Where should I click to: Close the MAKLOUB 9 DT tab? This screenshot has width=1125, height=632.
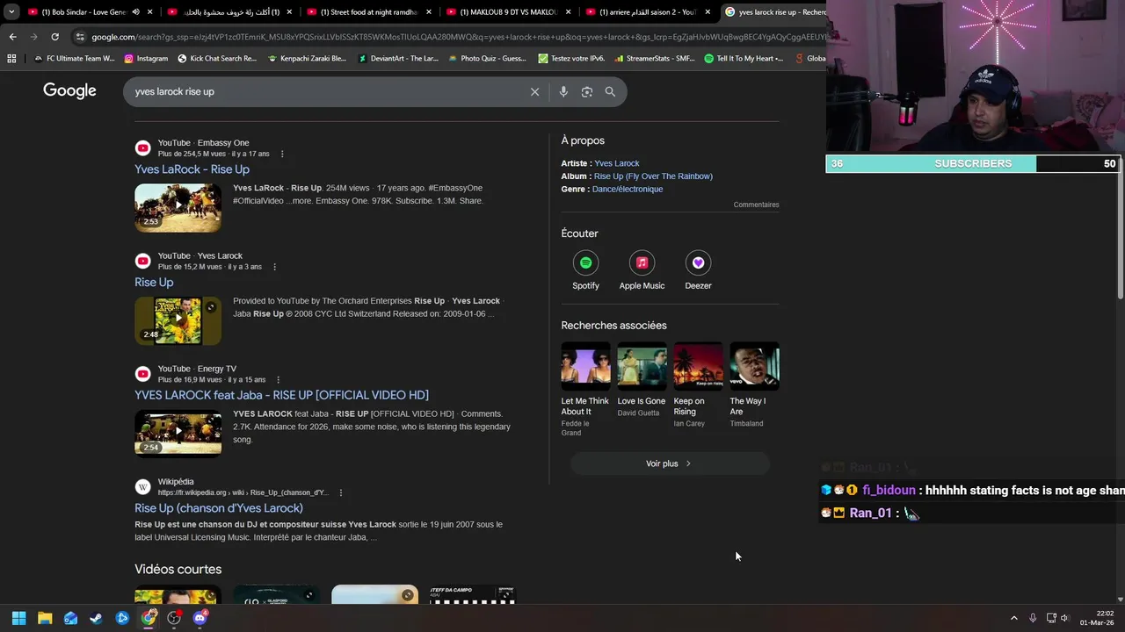coord(568,12)
